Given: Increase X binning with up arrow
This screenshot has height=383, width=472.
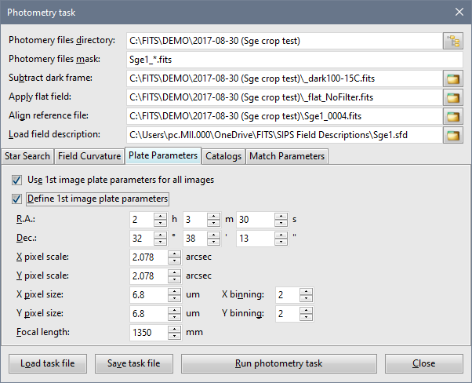Looking at the screenshot, I should point(306,291).
